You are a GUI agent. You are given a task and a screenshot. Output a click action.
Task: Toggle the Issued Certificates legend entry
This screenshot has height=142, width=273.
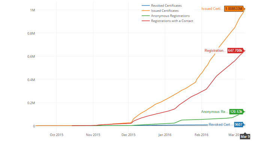(x=165, y=11)
